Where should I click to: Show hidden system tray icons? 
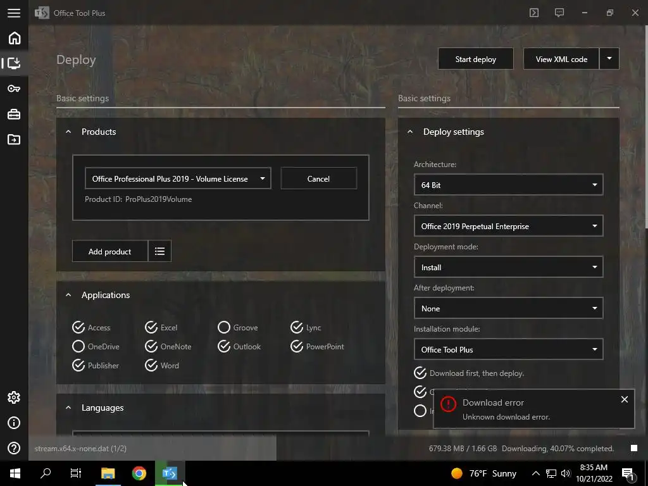(535, 473)
